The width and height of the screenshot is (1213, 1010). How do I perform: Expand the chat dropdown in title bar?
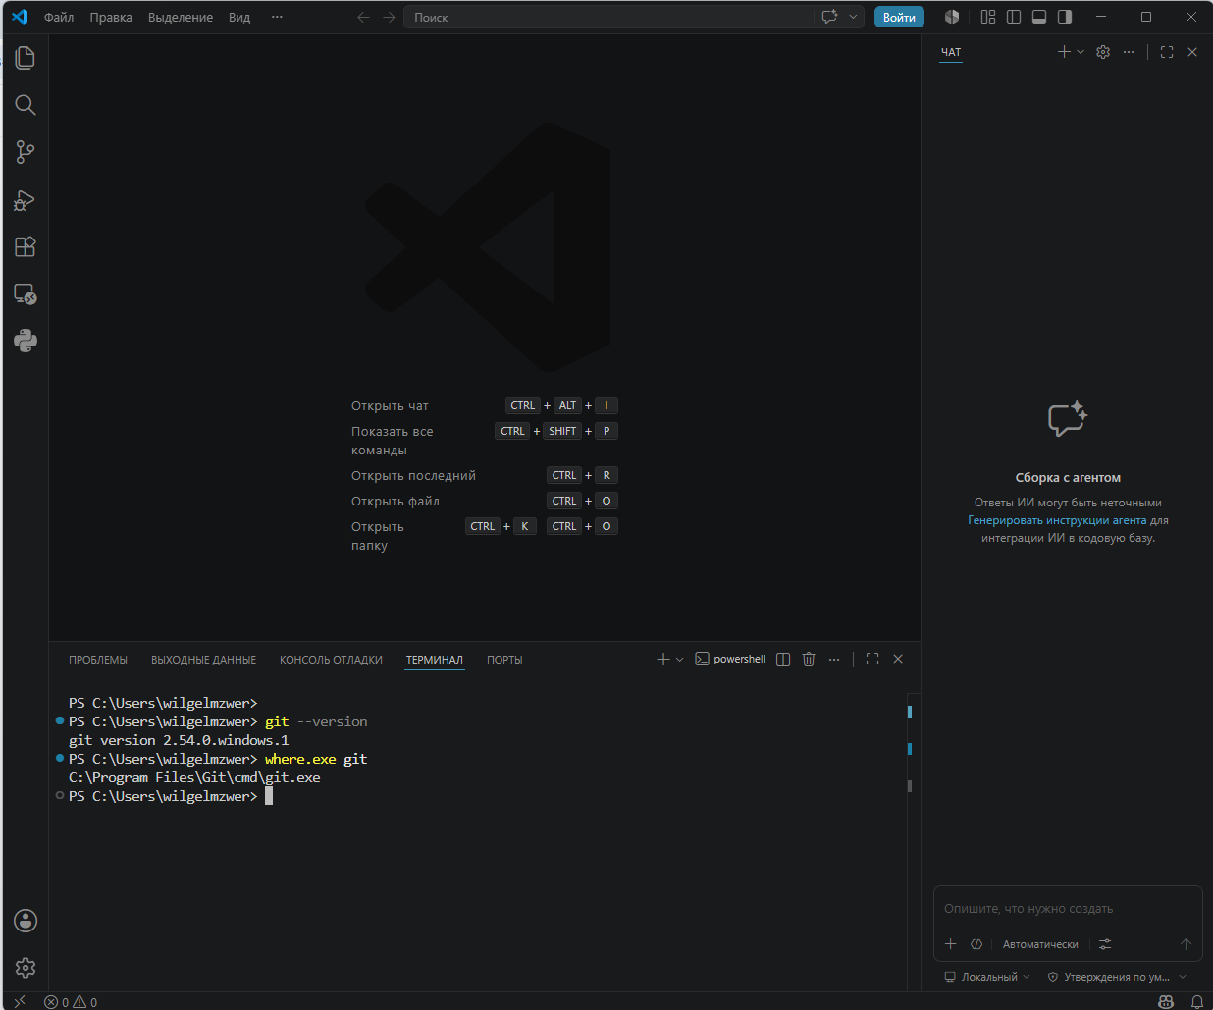click(853, 17)
